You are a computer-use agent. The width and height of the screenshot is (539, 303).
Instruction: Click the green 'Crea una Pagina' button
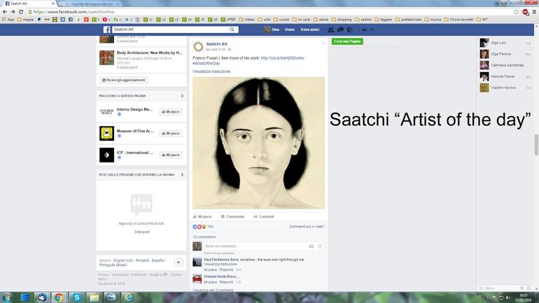tap(347, 41)
